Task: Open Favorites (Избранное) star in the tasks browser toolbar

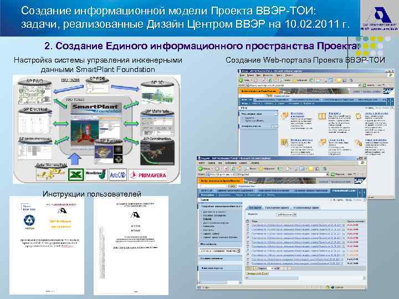Action: (x=260, y=169)
